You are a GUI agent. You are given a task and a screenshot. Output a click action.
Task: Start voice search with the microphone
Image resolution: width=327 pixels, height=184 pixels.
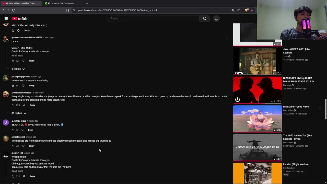coord(216,18)
